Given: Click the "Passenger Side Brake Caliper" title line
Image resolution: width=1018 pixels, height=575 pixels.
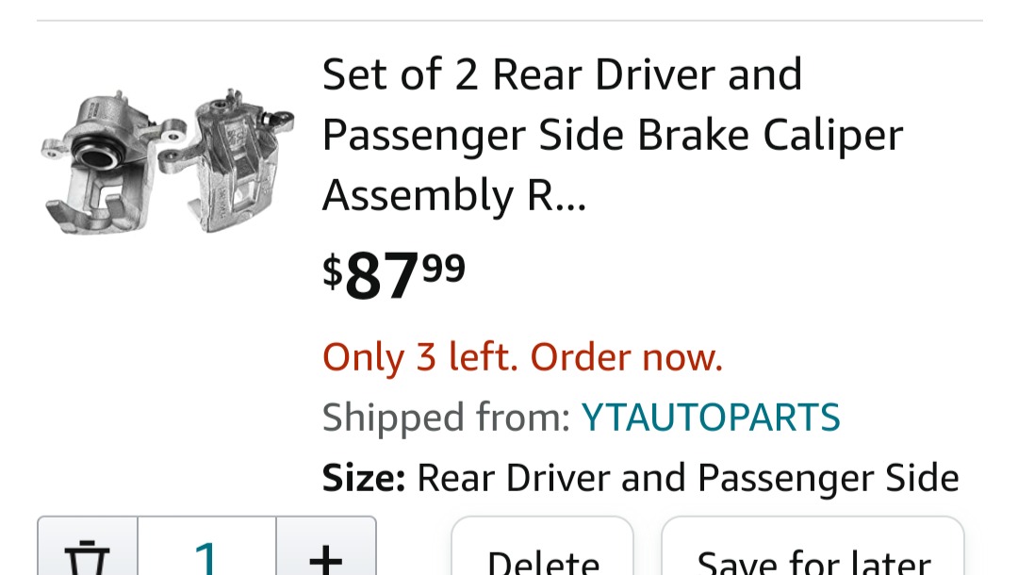Looking at the screenshot, I should (613, 135).
